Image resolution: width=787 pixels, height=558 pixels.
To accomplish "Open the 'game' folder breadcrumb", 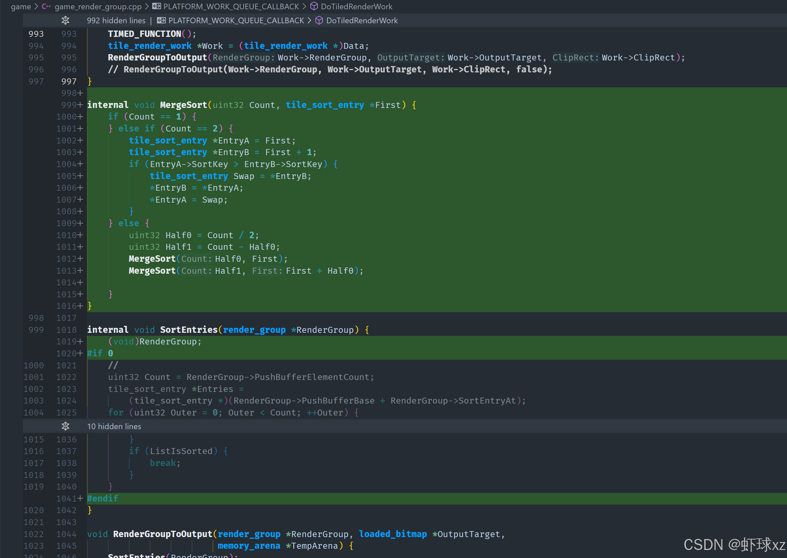I will 21,7.
